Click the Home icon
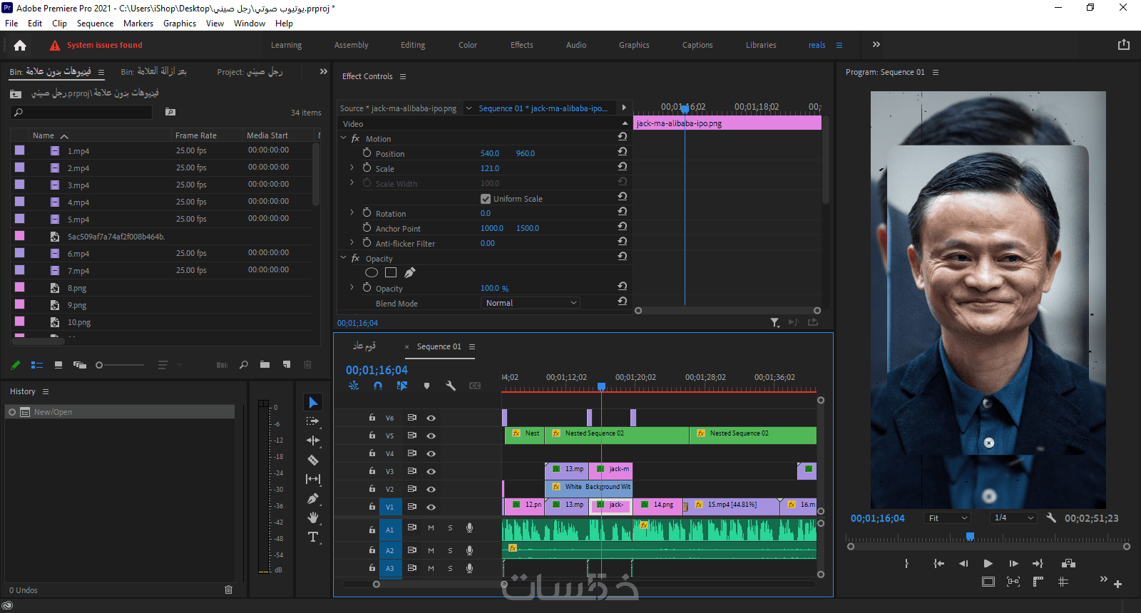1141x613 pixels. [20, 45]
